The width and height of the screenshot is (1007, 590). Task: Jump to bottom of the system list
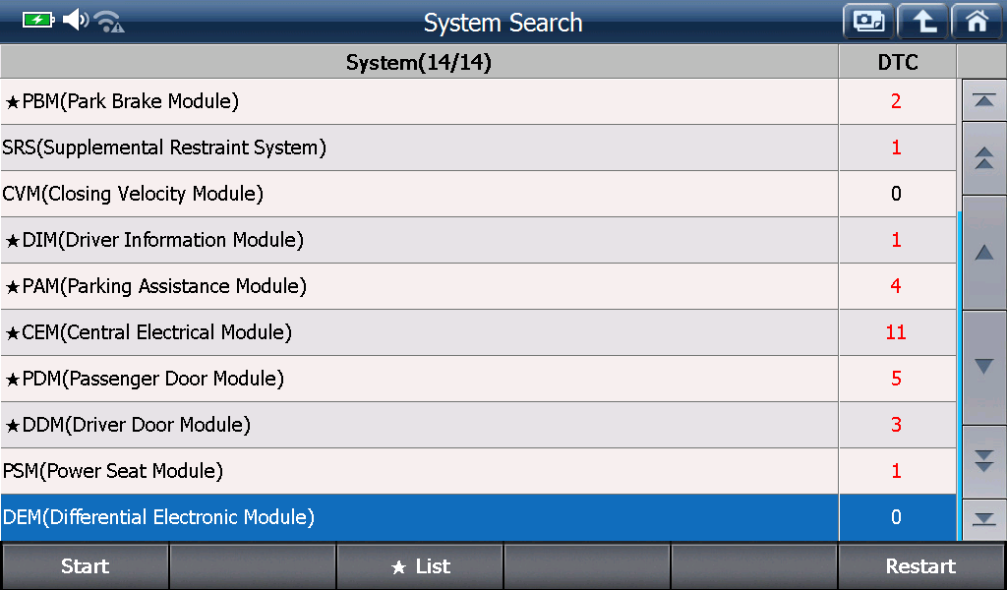pos(983,519)
